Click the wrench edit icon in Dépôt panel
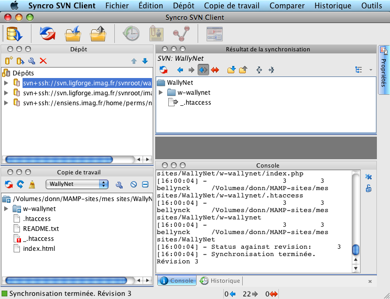Image resolution: width=390 pixels, height=299 pixels. [x=31, y=61]
